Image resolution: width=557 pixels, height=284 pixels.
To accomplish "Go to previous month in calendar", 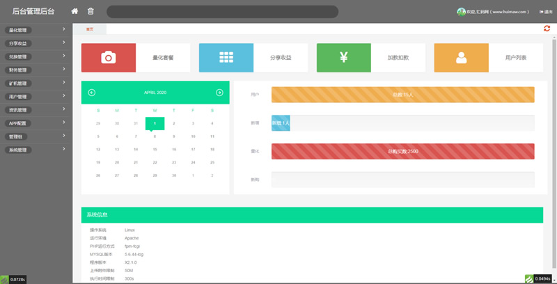I will 92,93.
